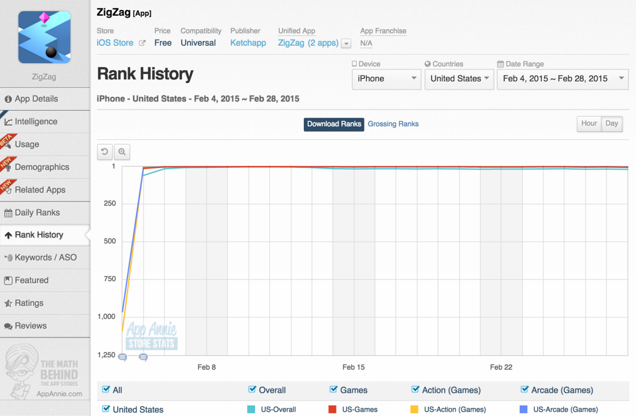This screenshot has width=636, height=418.
Task: Toggle the Overall checkbox
Action: coord(252,389)
